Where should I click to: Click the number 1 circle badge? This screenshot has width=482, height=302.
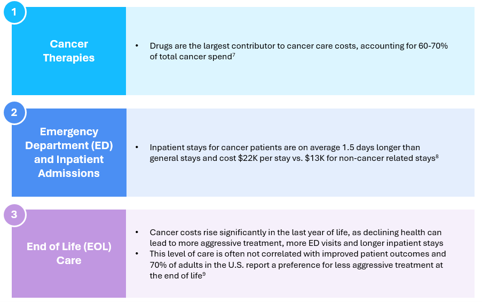click(x=14, y=12)
